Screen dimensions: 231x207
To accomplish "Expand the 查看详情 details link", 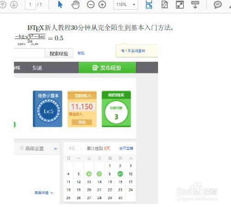I will tap(43, 193).
